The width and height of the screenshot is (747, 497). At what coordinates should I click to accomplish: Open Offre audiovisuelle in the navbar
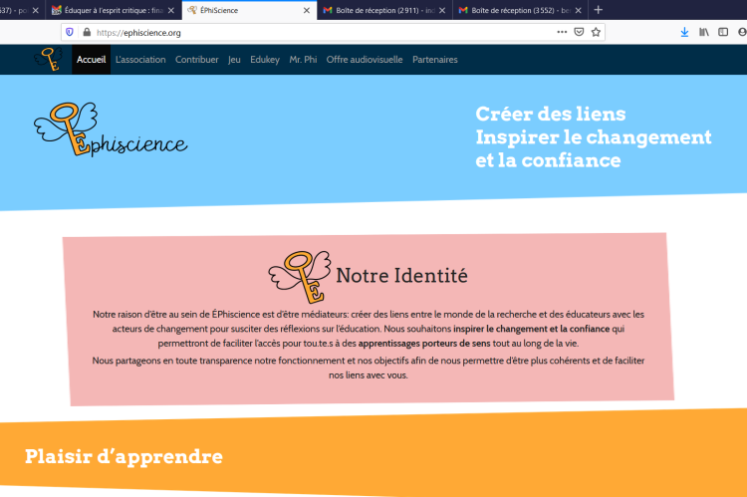pos(365,60)
